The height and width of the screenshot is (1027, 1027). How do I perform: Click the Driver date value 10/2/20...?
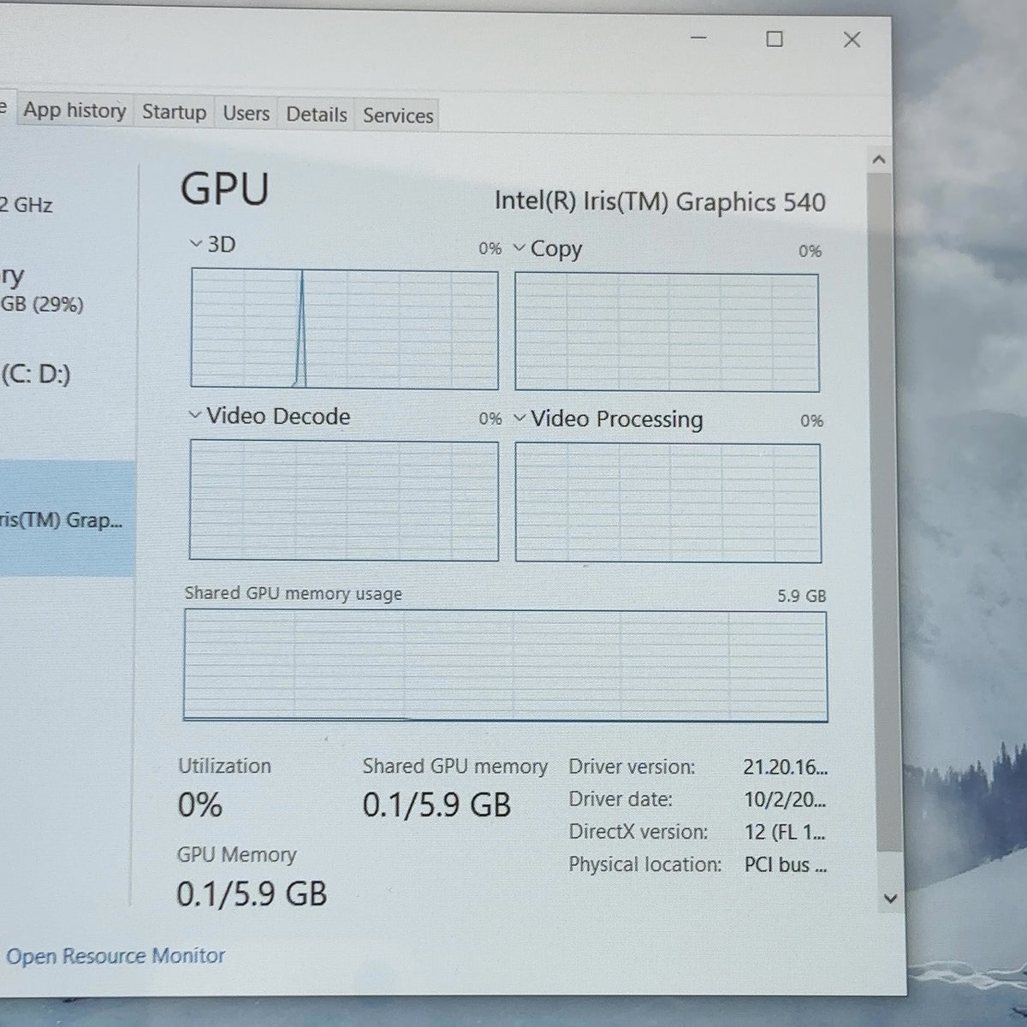click(x=785, y=800)
